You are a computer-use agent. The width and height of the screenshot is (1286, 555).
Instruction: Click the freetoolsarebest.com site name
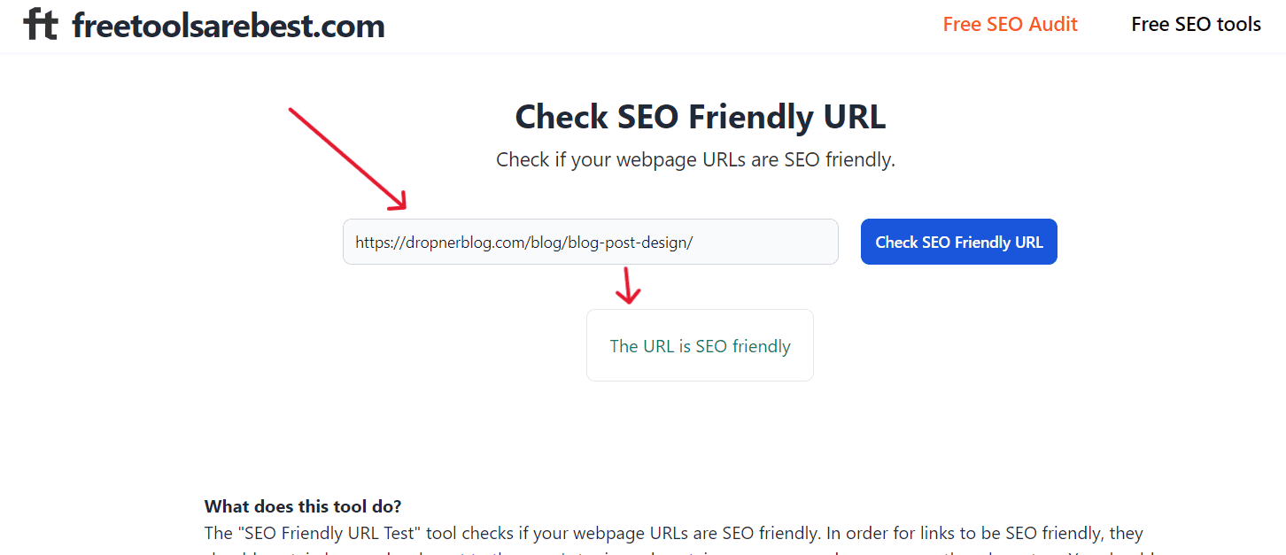point(229,26)
